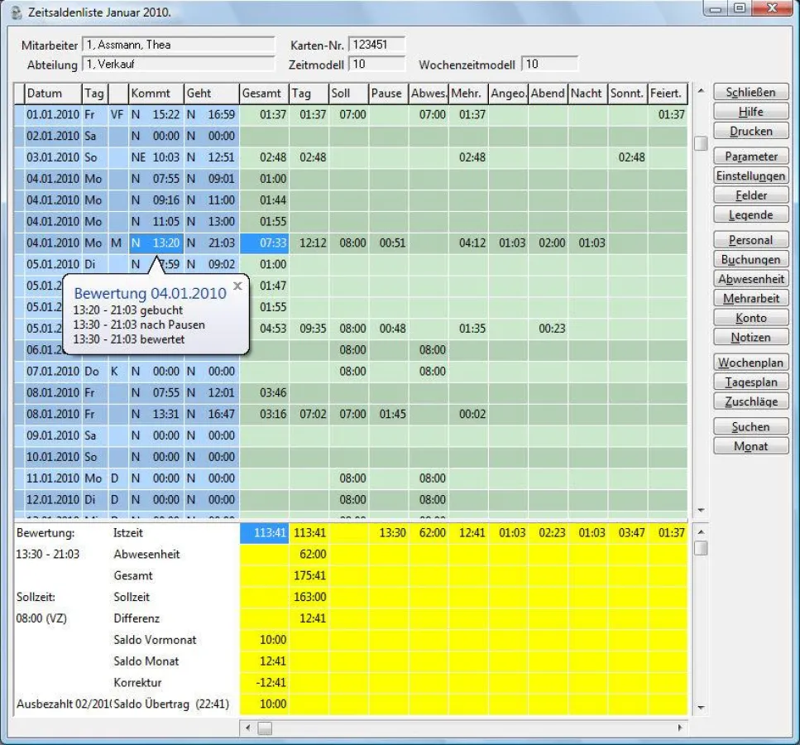Click inside the Karten-Nr. field

click(376, 45)
